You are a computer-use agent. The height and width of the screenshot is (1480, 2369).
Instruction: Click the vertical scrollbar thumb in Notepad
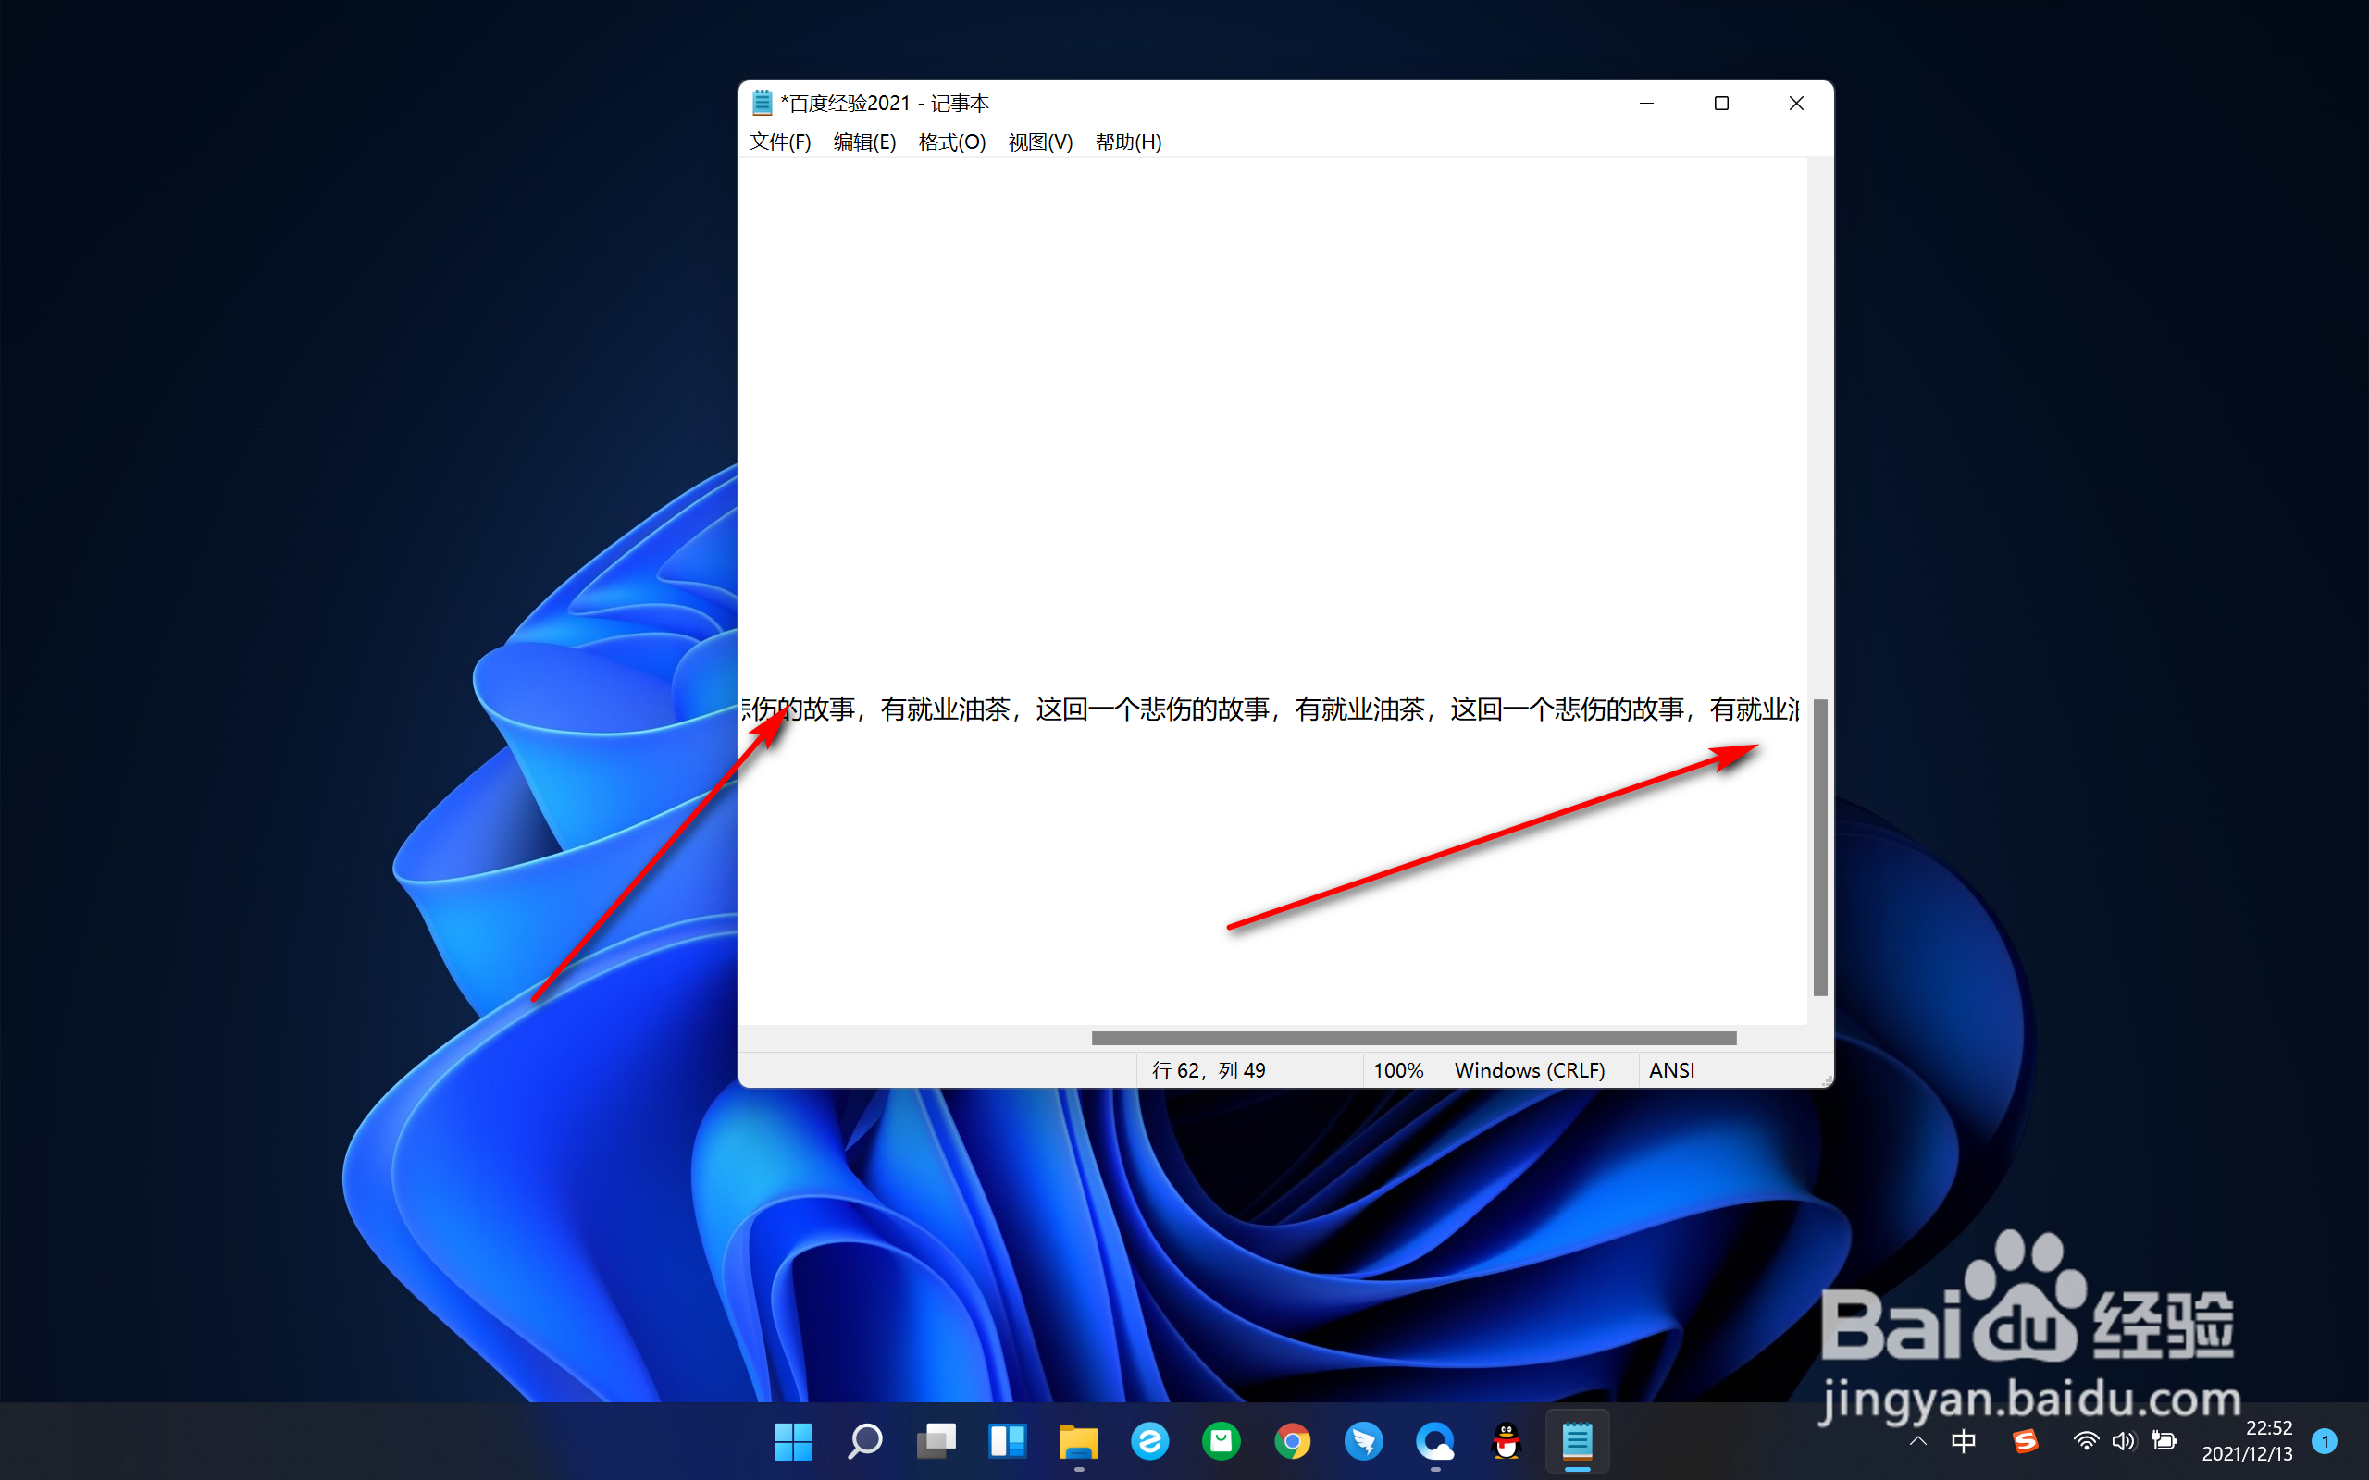1820,846
